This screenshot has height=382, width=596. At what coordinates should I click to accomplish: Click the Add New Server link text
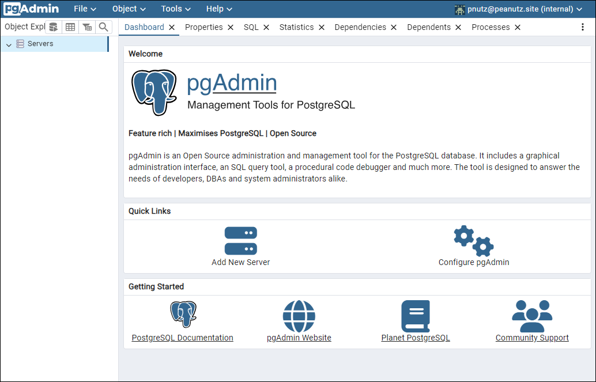coord(240,262)
